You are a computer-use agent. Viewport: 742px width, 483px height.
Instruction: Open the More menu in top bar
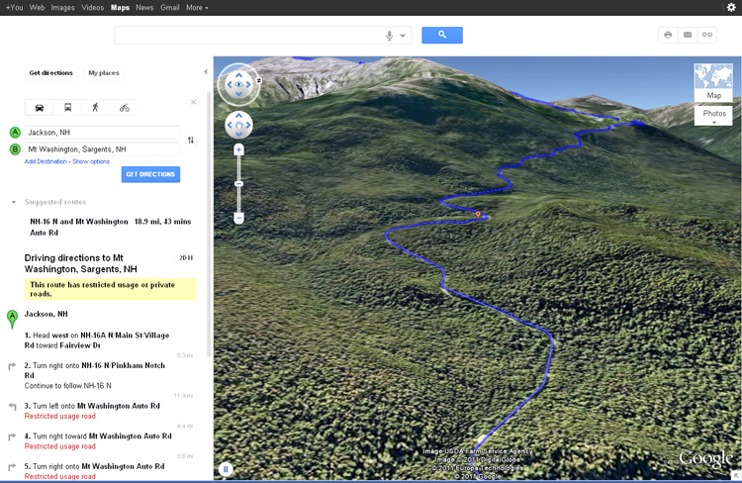pos(197,7)
